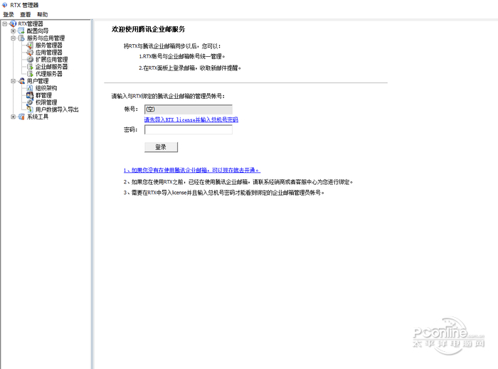Open 代理服务器 tree item
Viewport: 498px width, 369px height.
click(48, 74)
